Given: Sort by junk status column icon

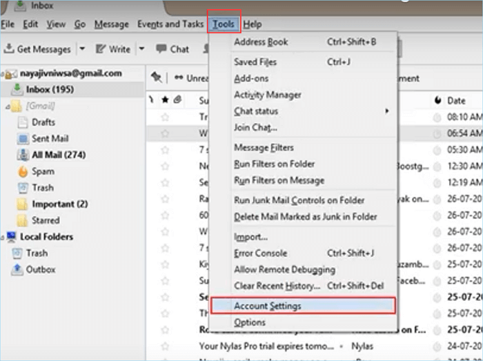Looking at the screenshot, I should 437,100.
